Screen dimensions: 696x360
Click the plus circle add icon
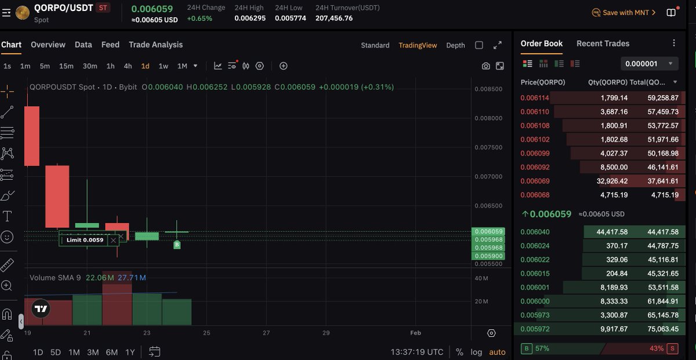pyautogui.click(x=283, y=66)
